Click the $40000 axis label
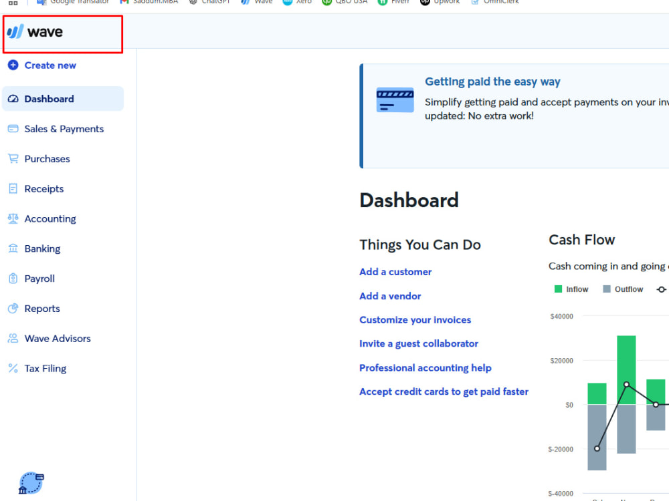The height and width of the screenshot is (501, 669). tap(561, 317)
